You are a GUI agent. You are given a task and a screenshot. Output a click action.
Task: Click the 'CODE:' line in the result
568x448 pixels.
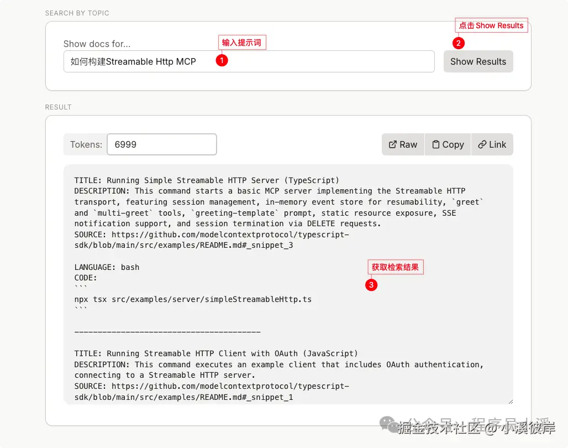[86, 278]
